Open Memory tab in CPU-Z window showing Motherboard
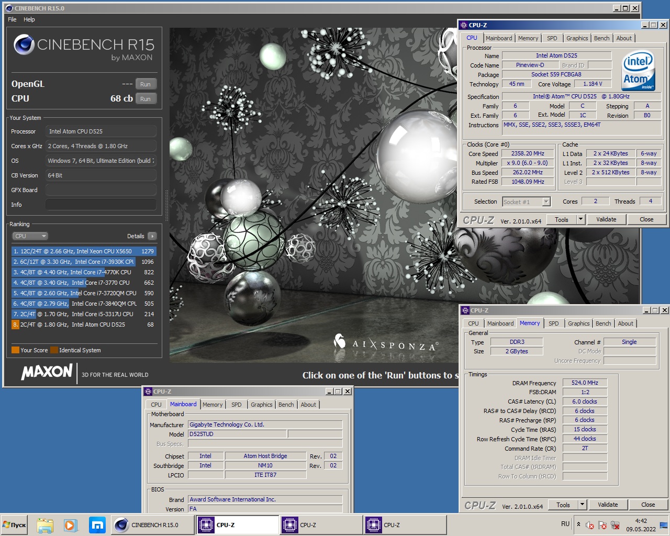 [213, 405]
